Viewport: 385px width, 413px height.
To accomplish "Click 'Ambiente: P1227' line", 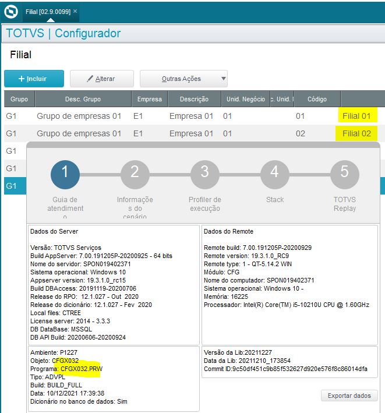I will (54, 352).
